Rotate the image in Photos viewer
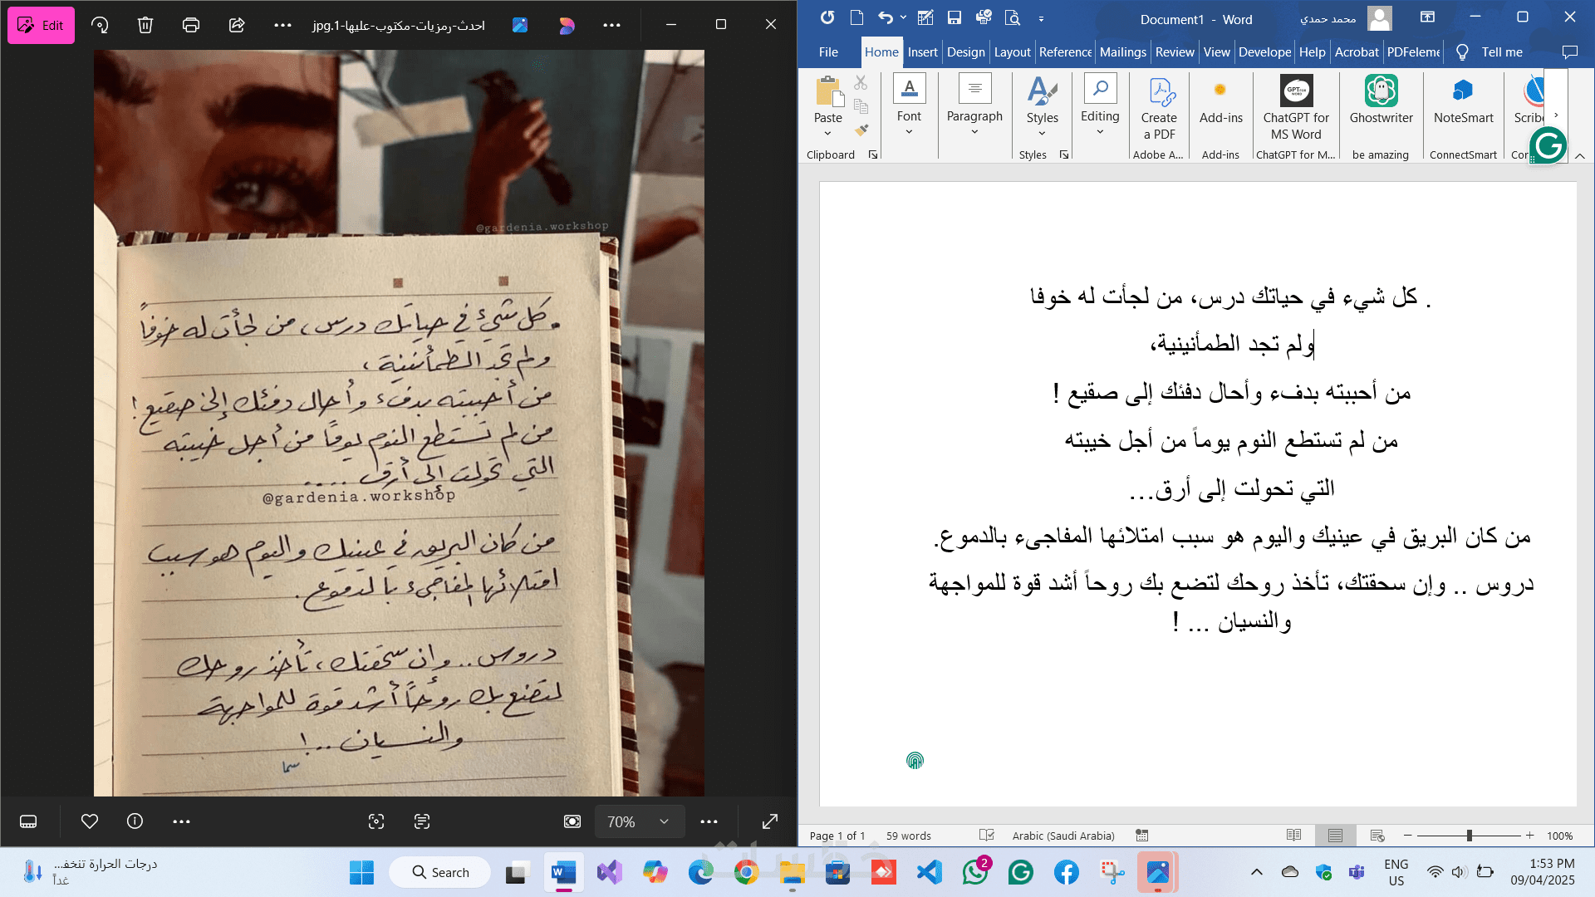 (x=101, y=25)
